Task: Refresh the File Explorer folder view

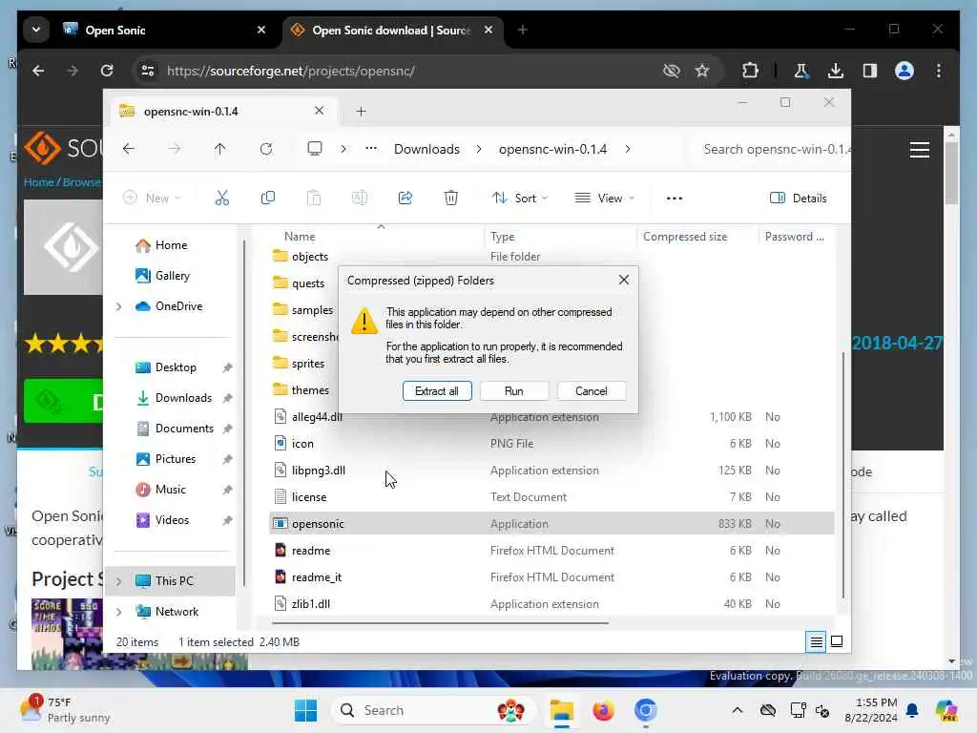Action: [266, 149]
